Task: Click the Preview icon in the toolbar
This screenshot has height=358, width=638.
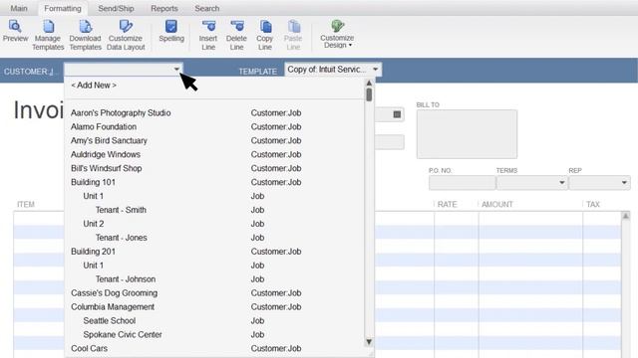Action: (15, 27)
